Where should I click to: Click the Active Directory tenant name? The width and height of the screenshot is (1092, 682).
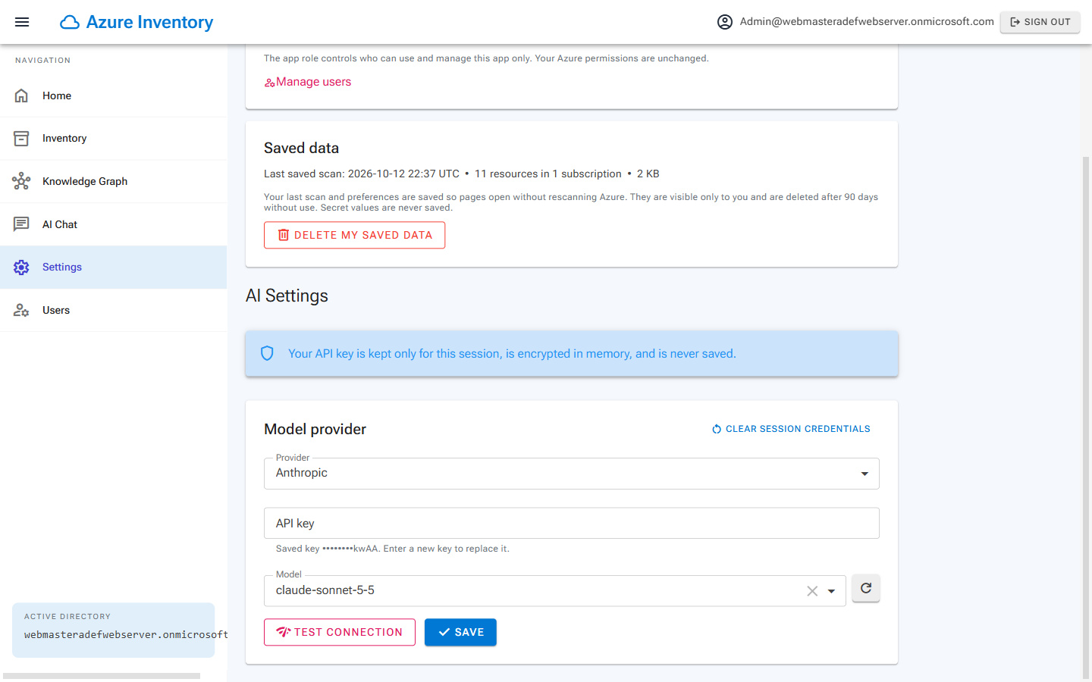coord(126,635)
